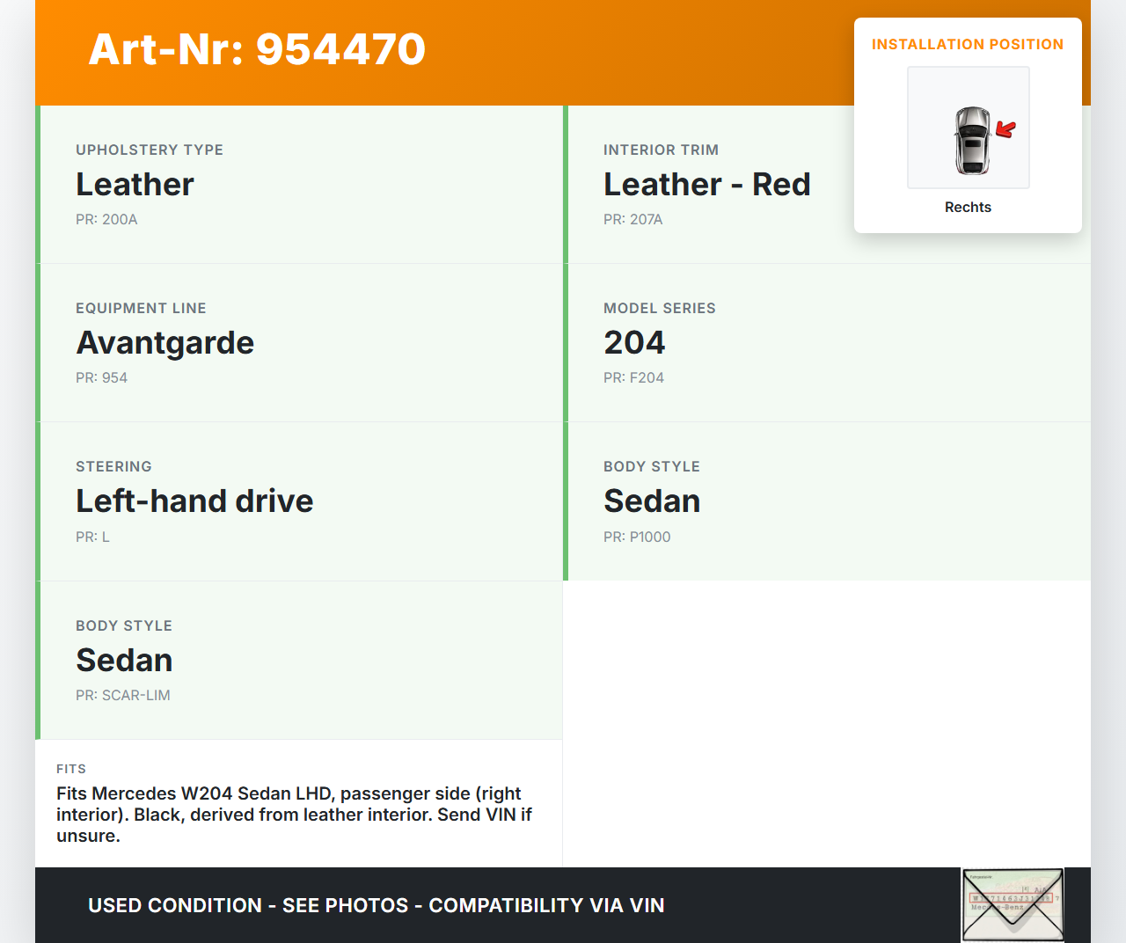Click the PR: 200A code
Viewport: 1126px width, 943px height.
106,219
